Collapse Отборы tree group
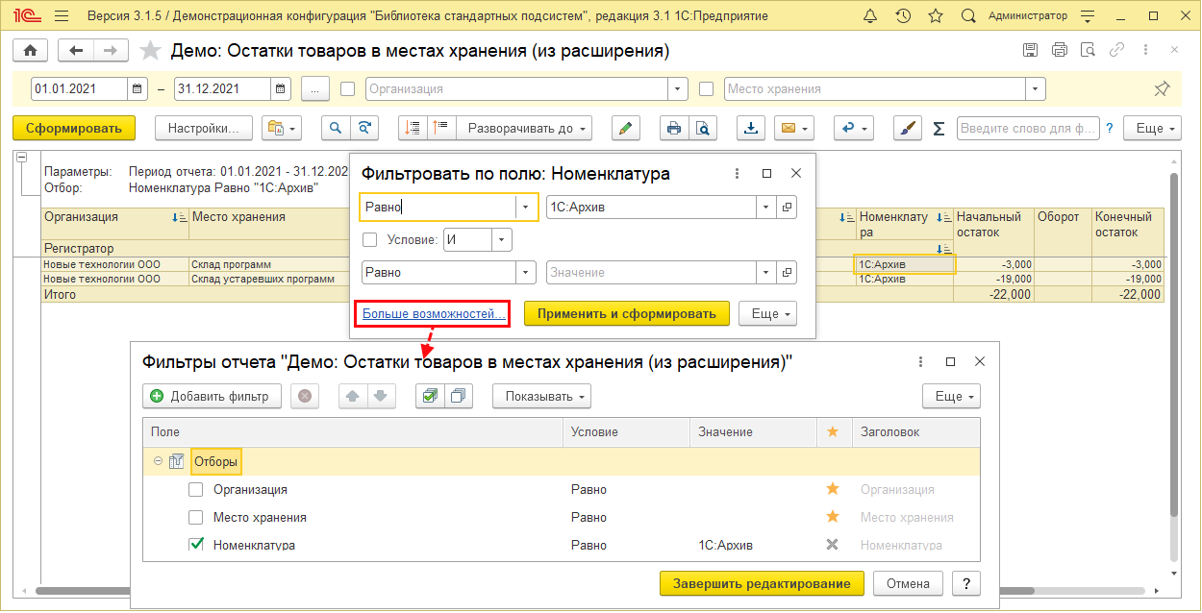Screen dimensions: 1202x613 [x=158, y=462]
